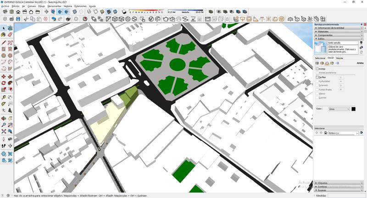Expand the Etiquetas panel
The width and height of the screenshot is (367, 198).
coord(339,183)
